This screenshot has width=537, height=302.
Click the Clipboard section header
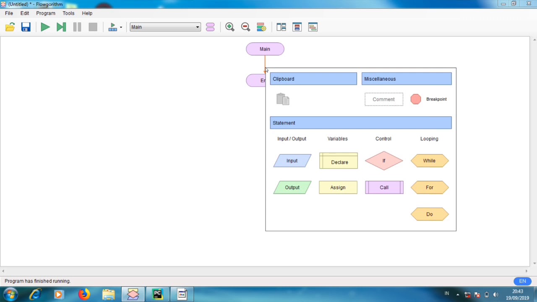click(313, 79)
